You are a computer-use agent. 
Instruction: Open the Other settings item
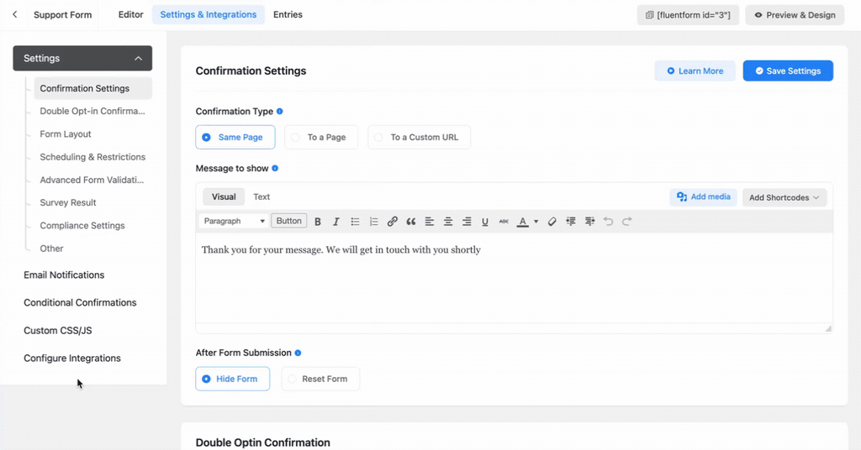(51, 249)
